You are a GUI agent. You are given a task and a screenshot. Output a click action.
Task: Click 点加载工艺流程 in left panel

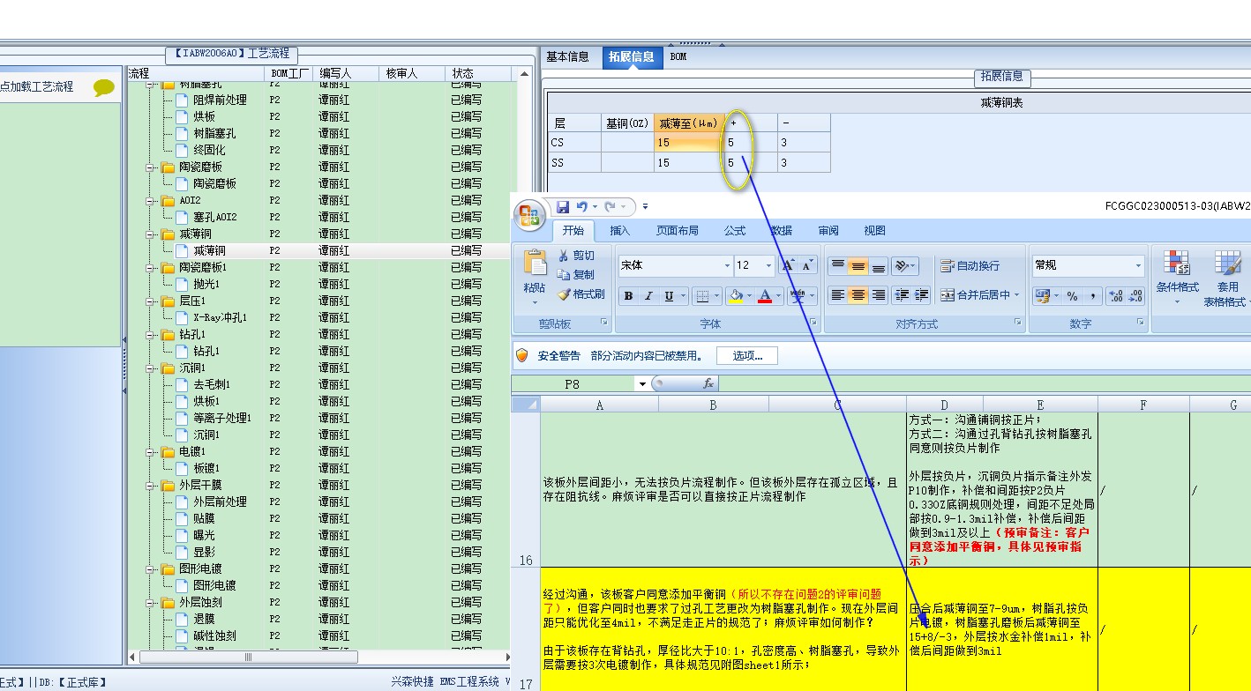click(36, 86)
